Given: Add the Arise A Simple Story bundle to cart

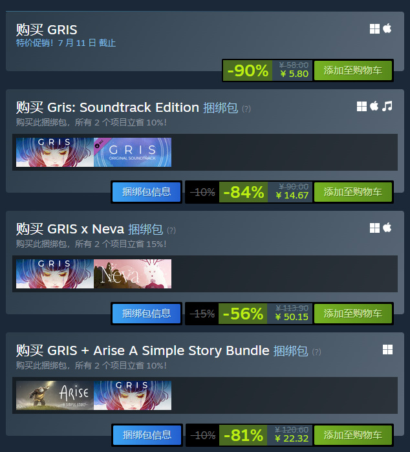Looking at the screenshot, I should (x=353, y=435).
